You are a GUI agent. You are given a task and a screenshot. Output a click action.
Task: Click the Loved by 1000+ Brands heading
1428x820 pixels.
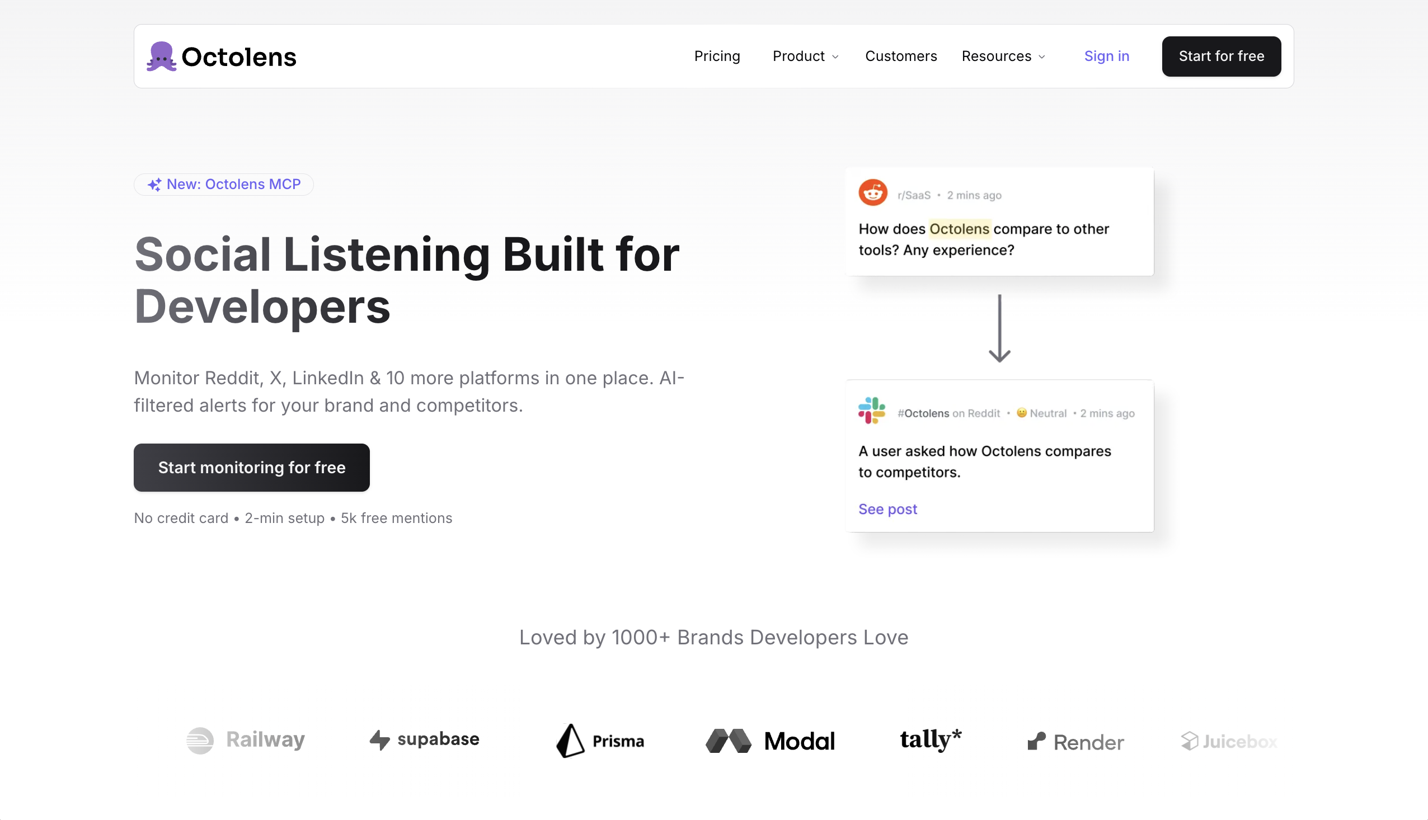point(713,637)
